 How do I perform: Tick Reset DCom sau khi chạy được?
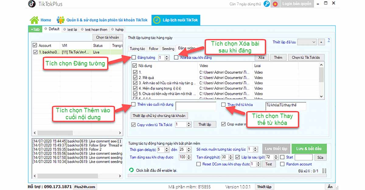pos(199,164)
